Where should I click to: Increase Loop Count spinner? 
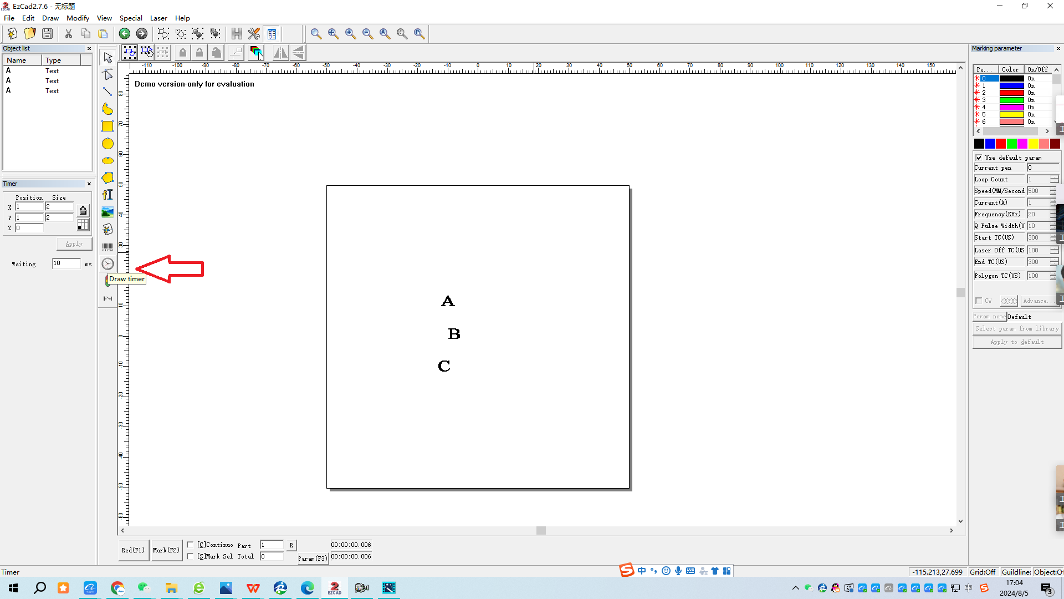click(1054, 177)
